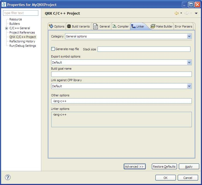Select Run/Debug Settings in the tree
The image size is (202, 185).
[x=23, y=46]
